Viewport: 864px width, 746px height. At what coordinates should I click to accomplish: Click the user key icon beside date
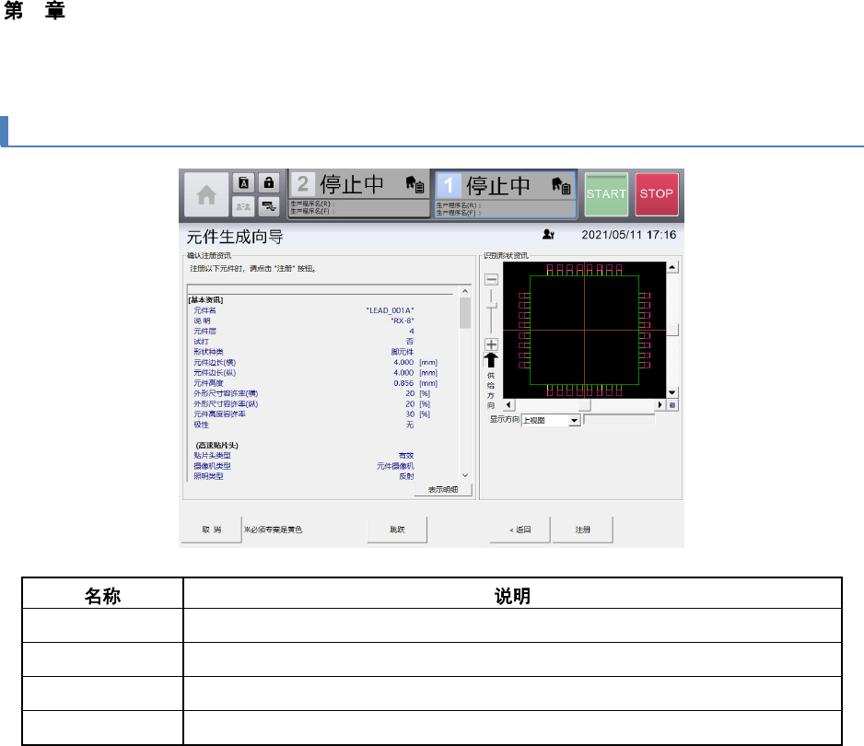point(548,234)
